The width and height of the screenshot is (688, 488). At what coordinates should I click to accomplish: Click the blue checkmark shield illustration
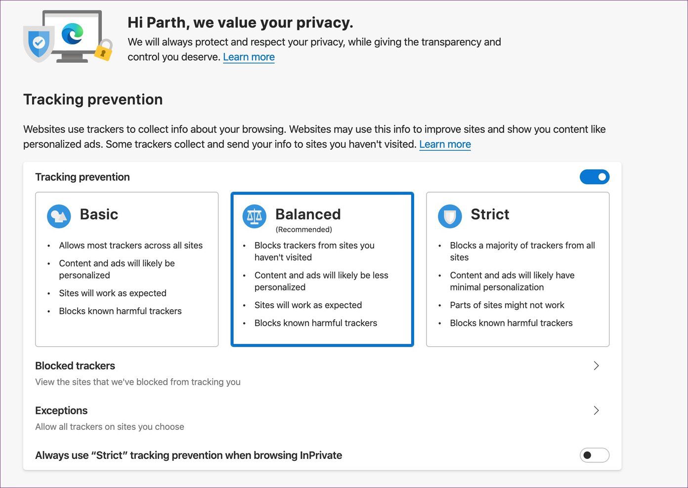pos(39,43)
